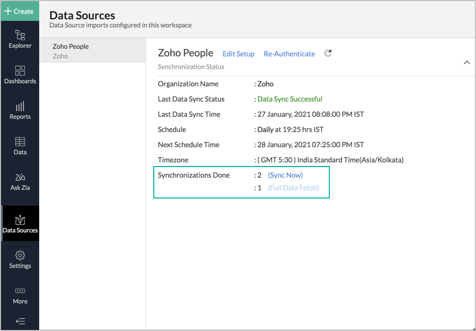Collapse the left navigation sidebar
Viewport: 476px width, 331px height.
coord(20,321)
